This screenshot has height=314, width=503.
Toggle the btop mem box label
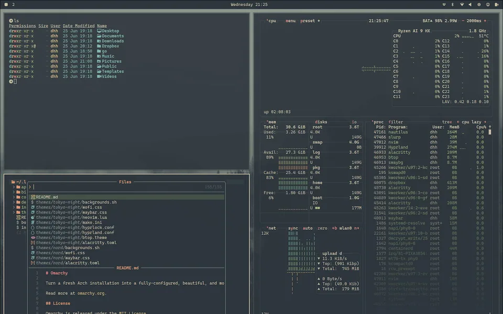click(x=271, y=122)
